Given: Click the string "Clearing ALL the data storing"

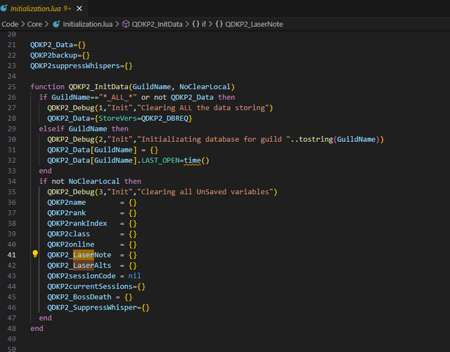Looking at the screenshot, I should (203, 108).
